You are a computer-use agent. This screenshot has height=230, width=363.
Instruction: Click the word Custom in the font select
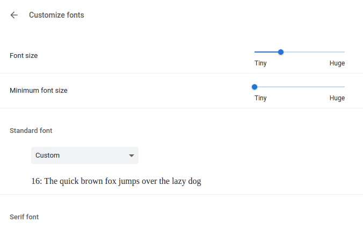click(x=47, y=155)
